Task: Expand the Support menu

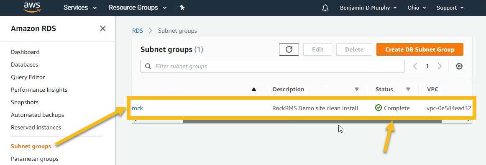Action: point(450,8)
